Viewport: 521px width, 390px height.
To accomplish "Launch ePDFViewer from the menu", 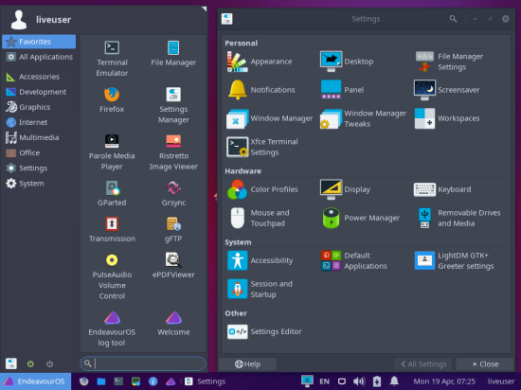I will pyautogui.click(x=173, y=266).
